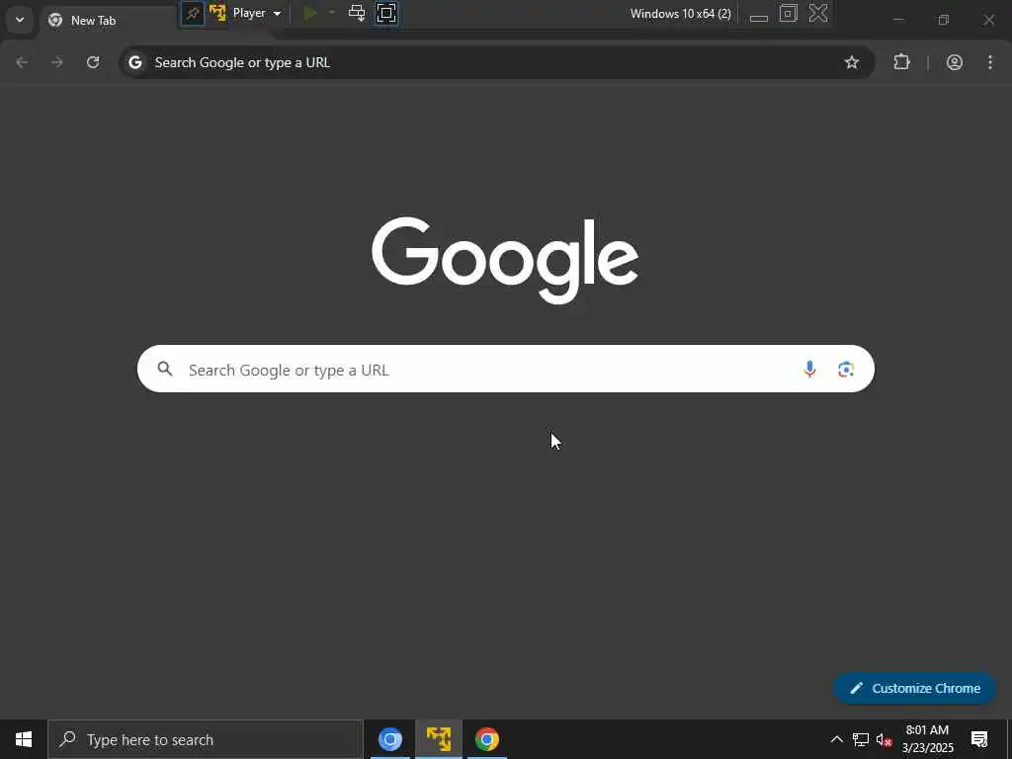Restore the VMware toolbar window button

point(788,13)
